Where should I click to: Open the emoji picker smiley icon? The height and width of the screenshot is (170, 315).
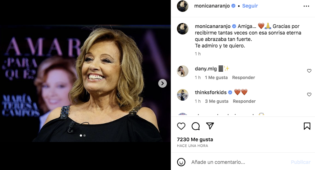182,162
